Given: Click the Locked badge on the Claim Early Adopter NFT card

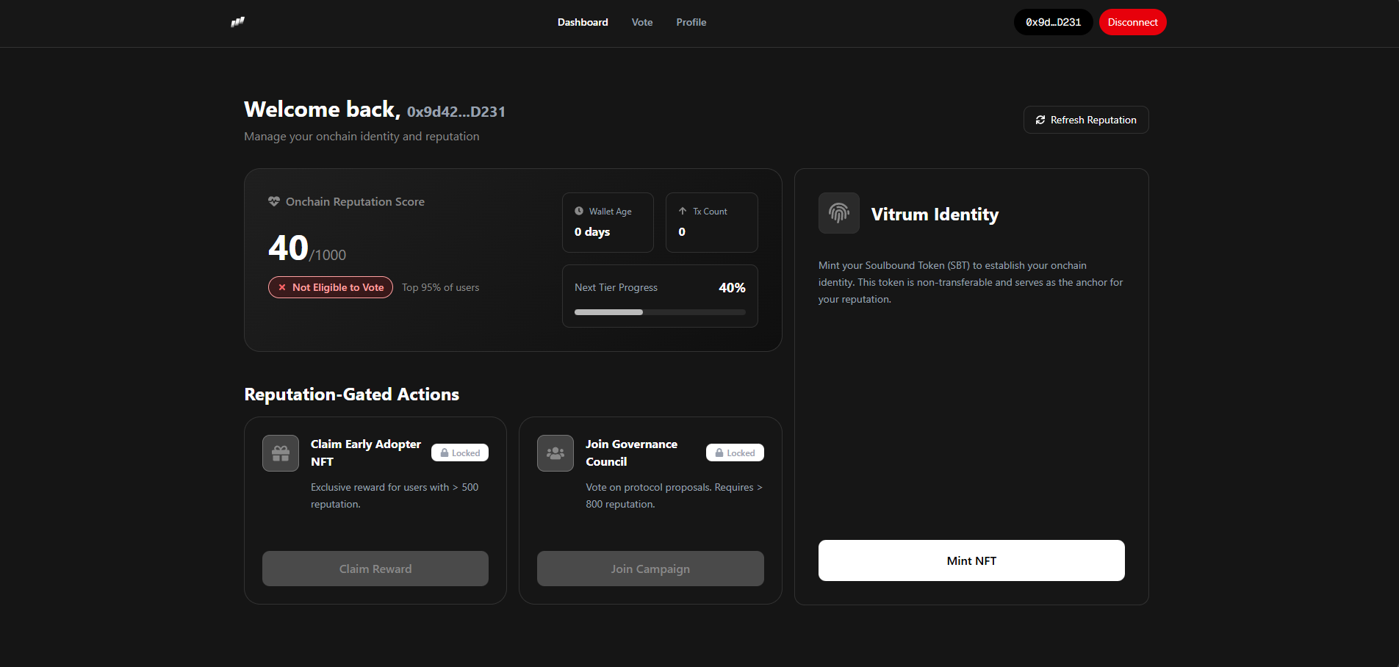Looking at the screenshot, I should coord(460,453).
